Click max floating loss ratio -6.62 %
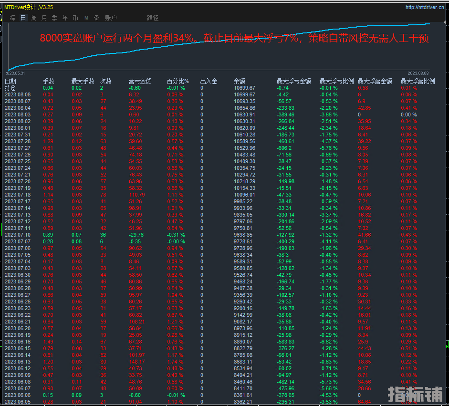Viewport: 449px width, 406px height. (329, 342)
